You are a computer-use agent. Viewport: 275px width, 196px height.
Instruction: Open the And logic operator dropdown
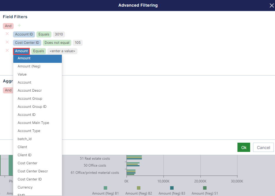pyautogui.click(x=8, y=26)
